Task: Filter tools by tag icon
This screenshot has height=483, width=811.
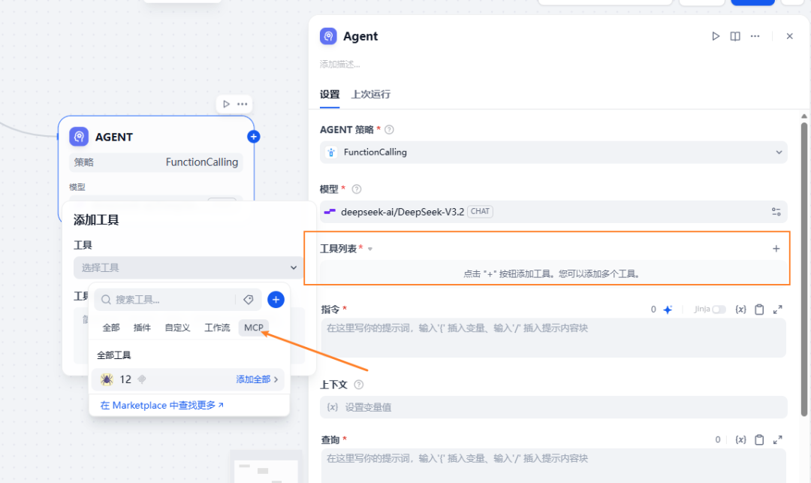Action: [249, 300]
